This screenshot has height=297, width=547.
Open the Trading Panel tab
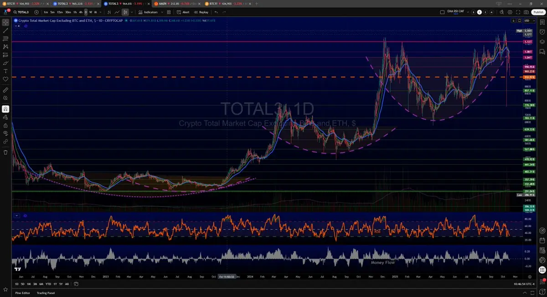click(x=46, y=292)
